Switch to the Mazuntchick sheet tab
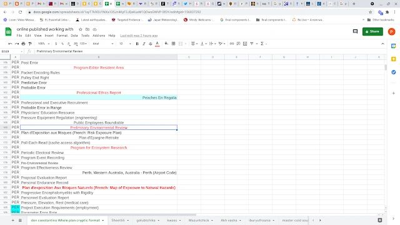Image resolution: width=400 pixels, height=225 pixels. click(x=199, y=220)
